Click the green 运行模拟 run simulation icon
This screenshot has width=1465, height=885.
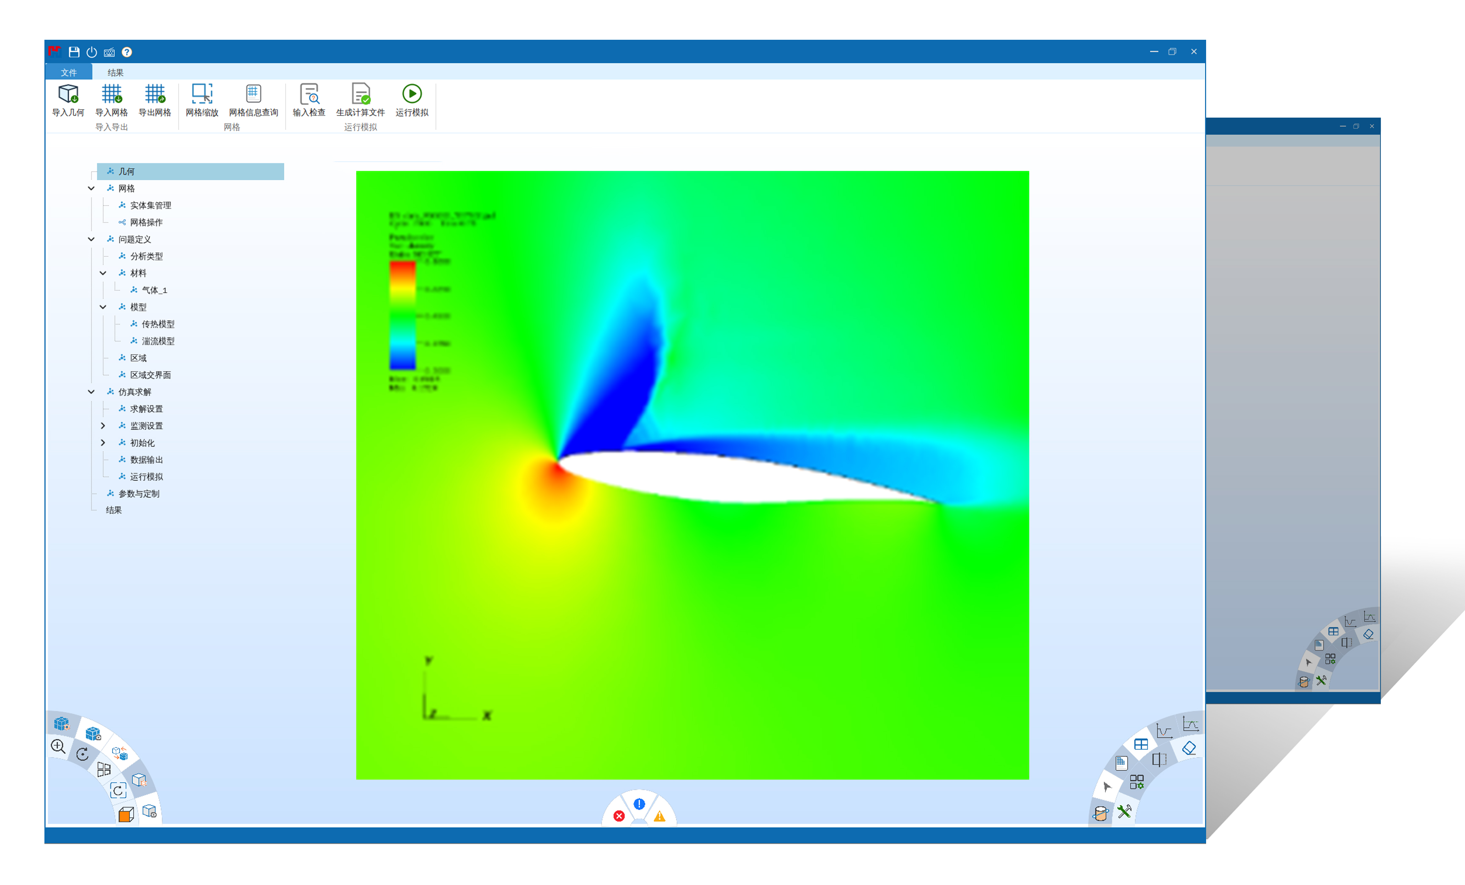click(412, 94)
